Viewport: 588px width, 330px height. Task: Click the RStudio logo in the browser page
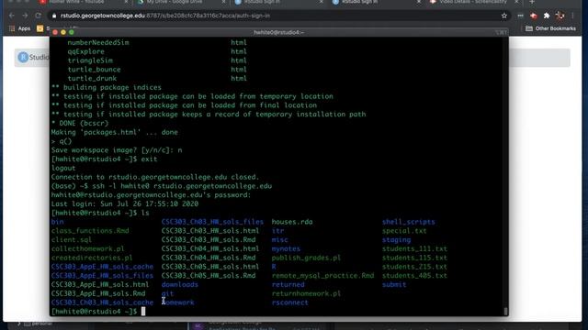[23, 57]
